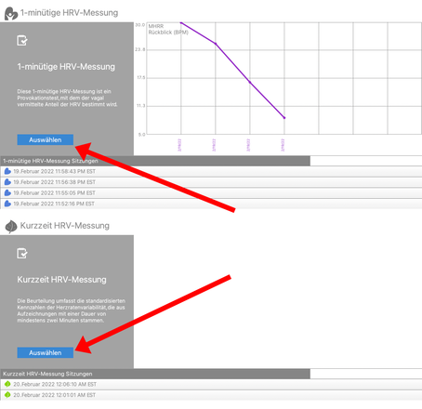This screenshot has height=409, width=422.
Task: Click the MHRR Rückblick (BPM) chart label
Action: pyautogui.click(x=168, y=29)
